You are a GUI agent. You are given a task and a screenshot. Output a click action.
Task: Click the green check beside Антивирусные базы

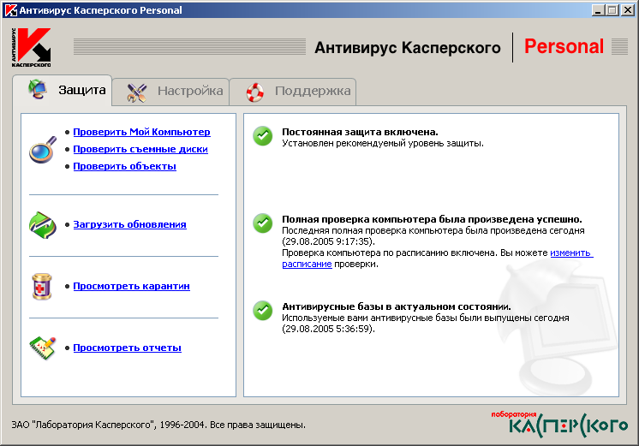click(x=263, y=311)
